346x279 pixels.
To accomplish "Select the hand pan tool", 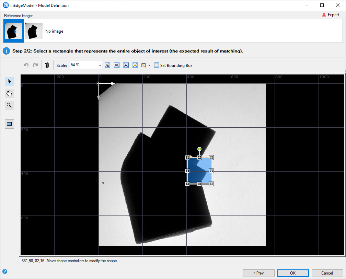I will tap(9, 93).
